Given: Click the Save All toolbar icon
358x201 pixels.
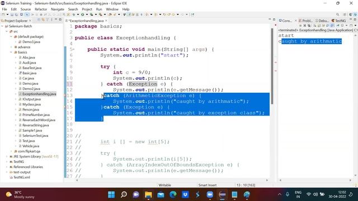Looking at the screenshot, I should pyautogui.click(x=16, y=15).
